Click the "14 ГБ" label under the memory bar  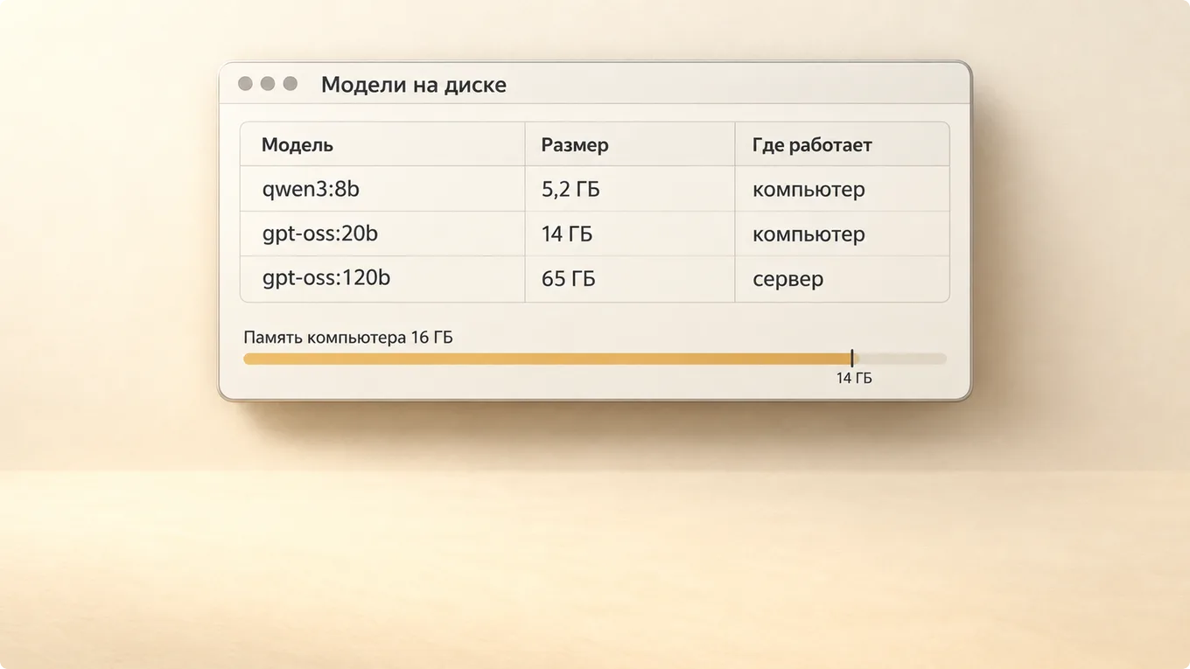tap(854, 378)
